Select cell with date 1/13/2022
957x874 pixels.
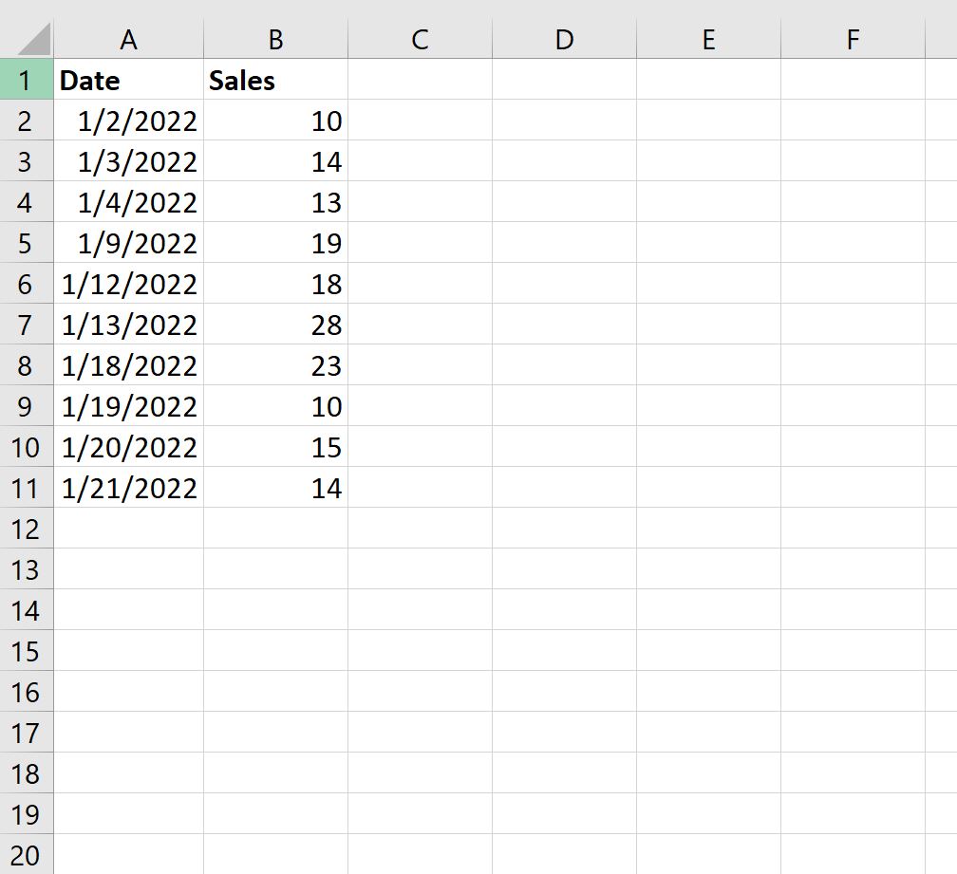(128, 325)
